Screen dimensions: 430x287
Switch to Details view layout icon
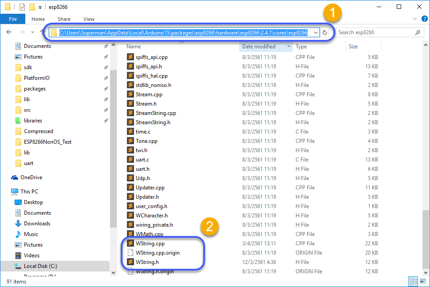click(413, 281)
